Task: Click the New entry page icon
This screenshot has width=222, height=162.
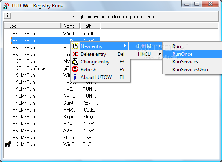Action: [75, 46]
